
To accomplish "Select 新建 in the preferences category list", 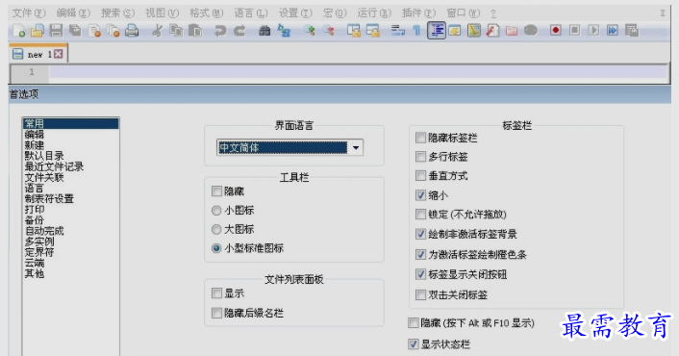I will pyautogui.click(x=35, y=145).
